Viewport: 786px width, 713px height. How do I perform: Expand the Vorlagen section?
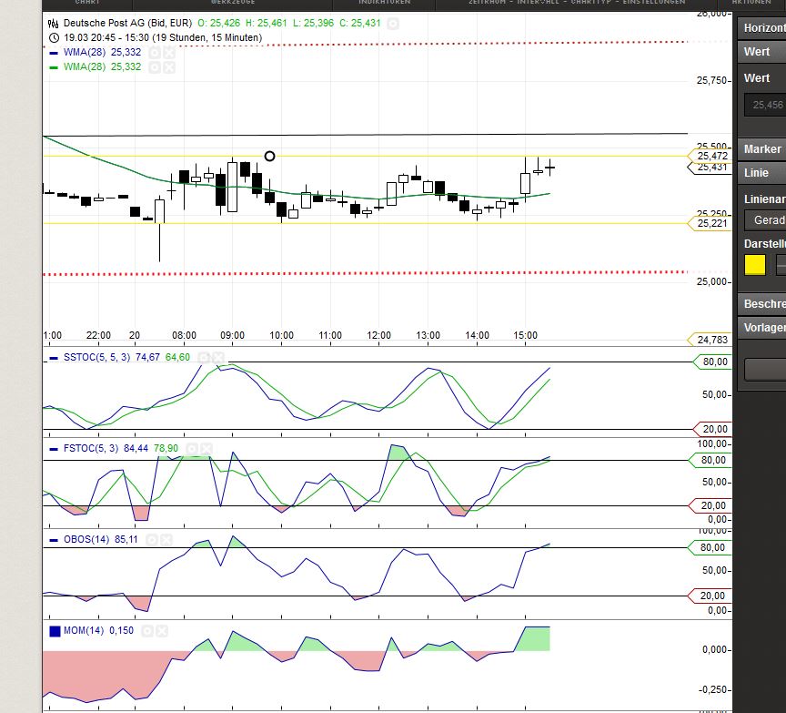click(762, 328)
